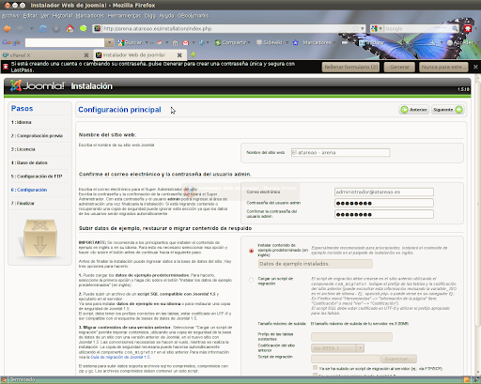
Task: Open the Buscar dropdown arrow on the Google toolbar
Action: [x=146, y=42]
